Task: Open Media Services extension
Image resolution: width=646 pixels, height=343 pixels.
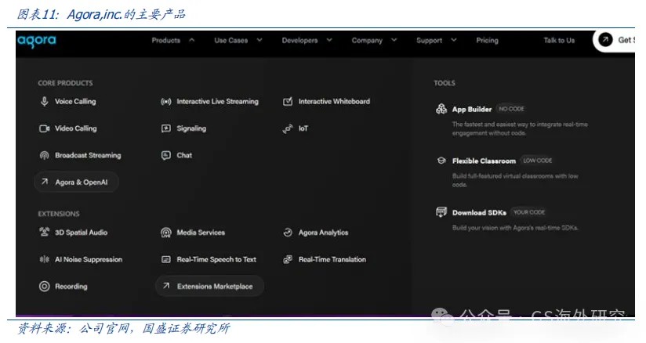Action: click(201, 233)
